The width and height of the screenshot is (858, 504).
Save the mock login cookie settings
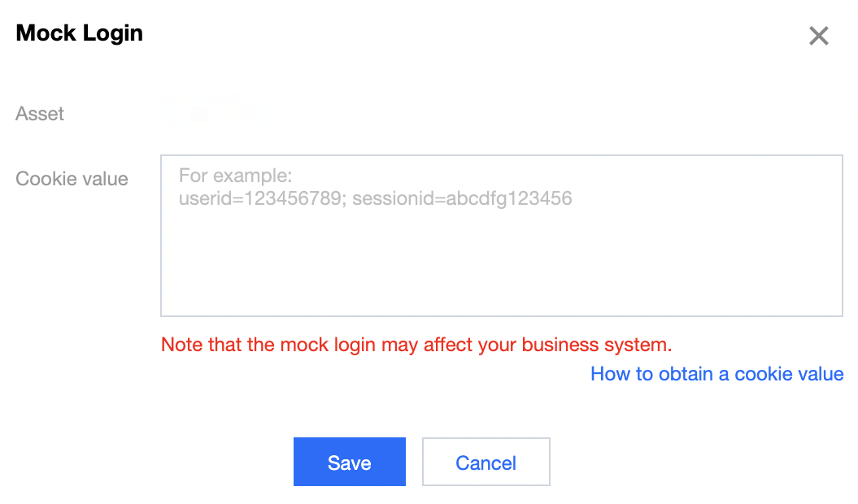(x=349, y=462)
